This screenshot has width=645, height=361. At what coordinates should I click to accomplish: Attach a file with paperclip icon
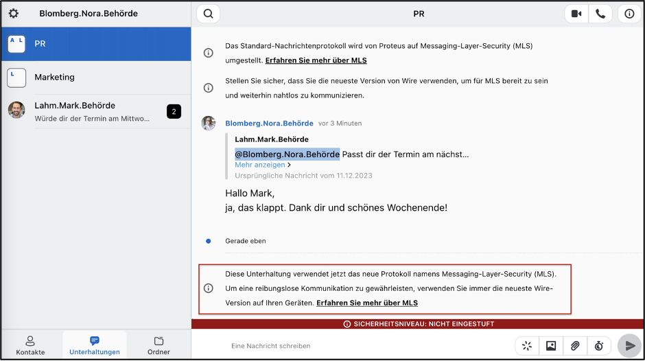tap(574, 346)
